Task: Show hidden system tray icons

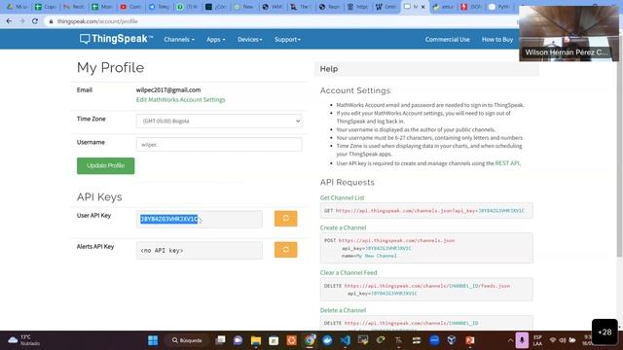Action: 510,340
